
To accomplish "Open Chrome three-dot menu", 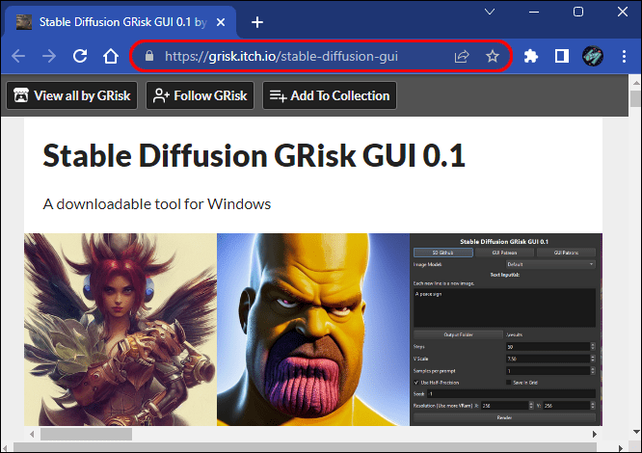I will (x=624, y=56).
